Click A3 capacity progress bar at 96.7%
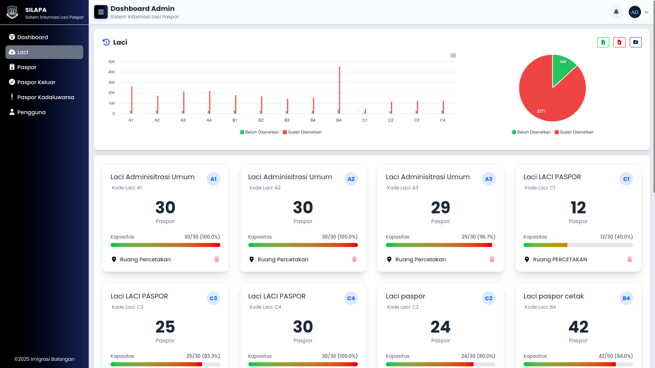The width and height of the screenshot is (655, 368). (441, 245)
